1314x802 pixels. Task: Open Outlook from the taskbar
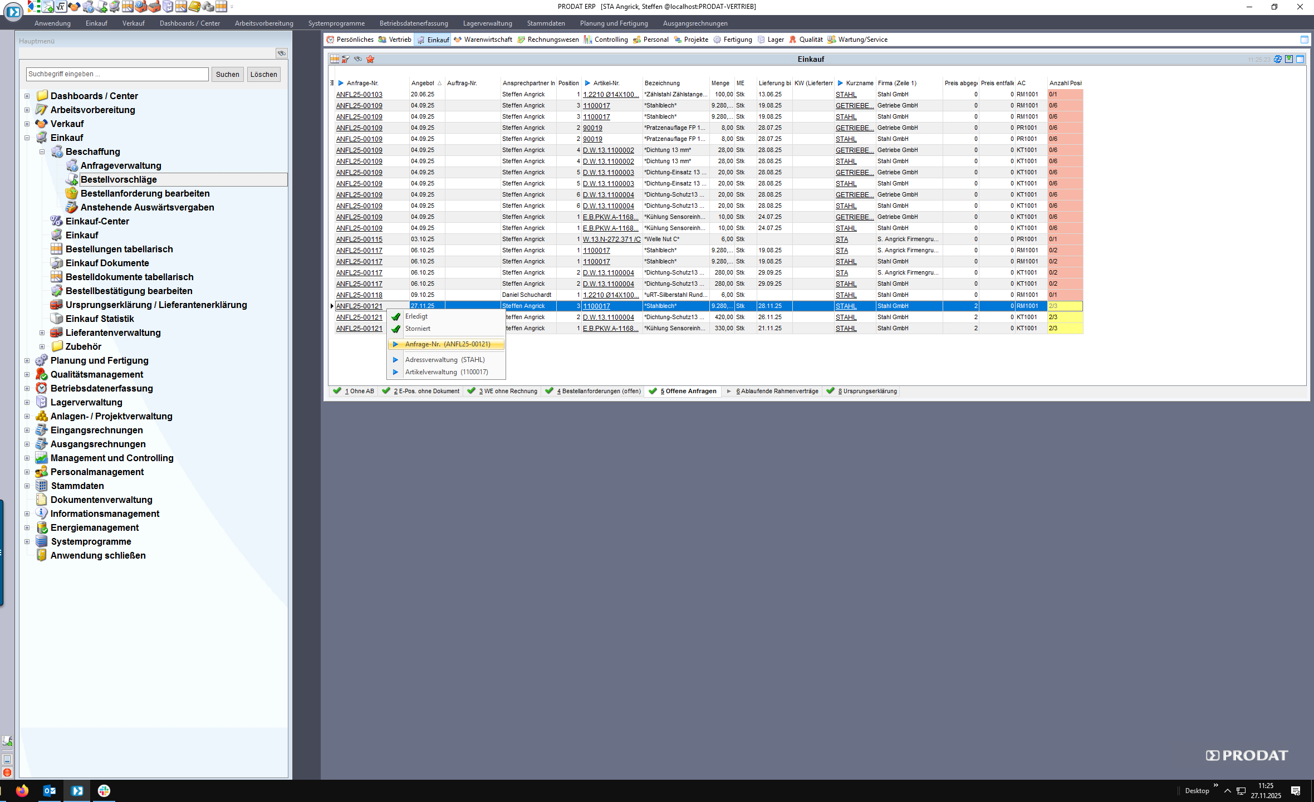(50, 791)
